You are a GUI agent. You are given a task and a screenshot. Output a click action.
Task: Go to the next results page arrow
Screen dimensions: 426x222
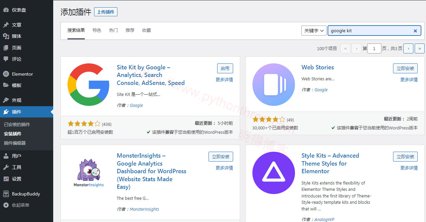tap(408, 48)
